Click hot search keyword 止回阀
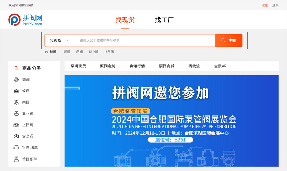 point(109,52)
